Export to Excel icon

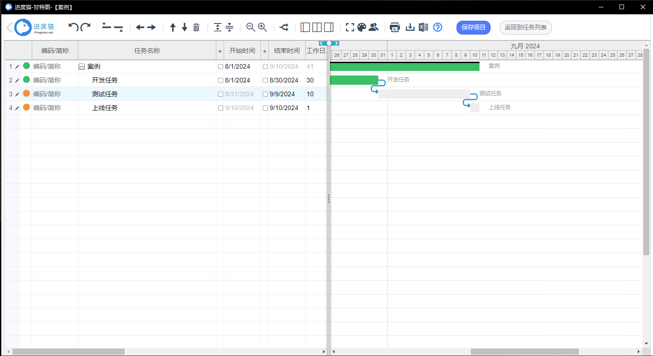(x=423, y=27)
